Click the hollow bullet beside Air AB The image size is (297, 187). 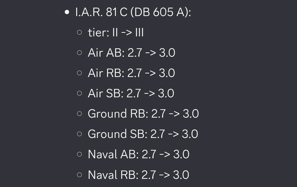pyautogui.click(x=80, y=53)
